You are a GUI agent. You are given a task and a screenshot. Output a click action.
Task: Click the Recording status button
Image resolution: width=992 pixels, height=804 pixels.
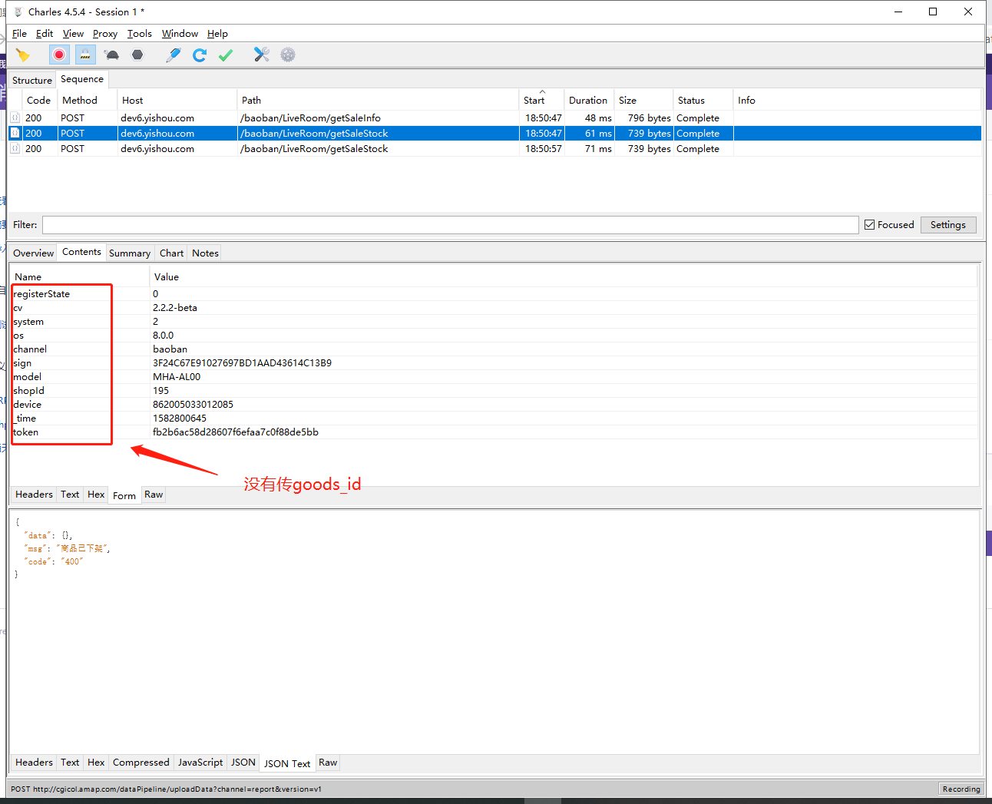[961, 789]
